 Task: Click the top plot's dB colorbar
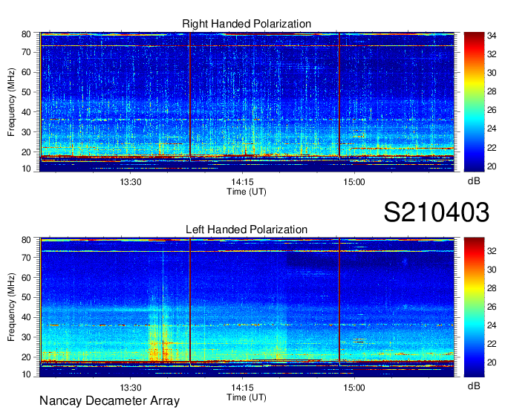tap(474, 102)
